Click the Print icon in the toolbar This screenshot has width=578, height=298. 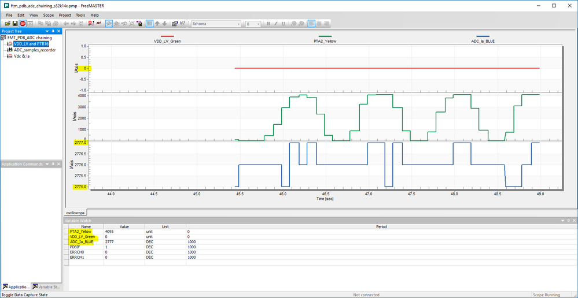click(x=56, y=23)
